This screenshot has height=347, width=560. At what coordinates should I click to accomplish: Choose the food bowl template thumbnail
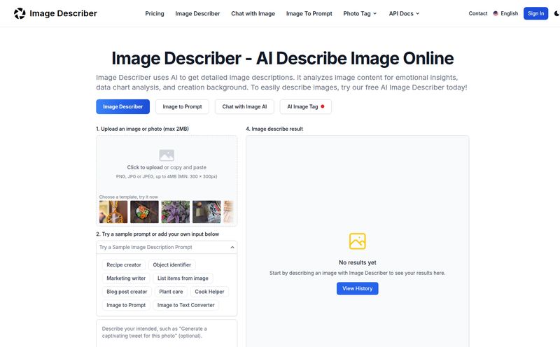click(144, 212)
